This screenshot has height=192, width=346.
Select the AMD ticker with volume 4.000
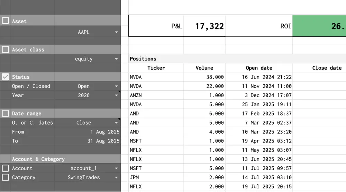[x=156, y=132]
